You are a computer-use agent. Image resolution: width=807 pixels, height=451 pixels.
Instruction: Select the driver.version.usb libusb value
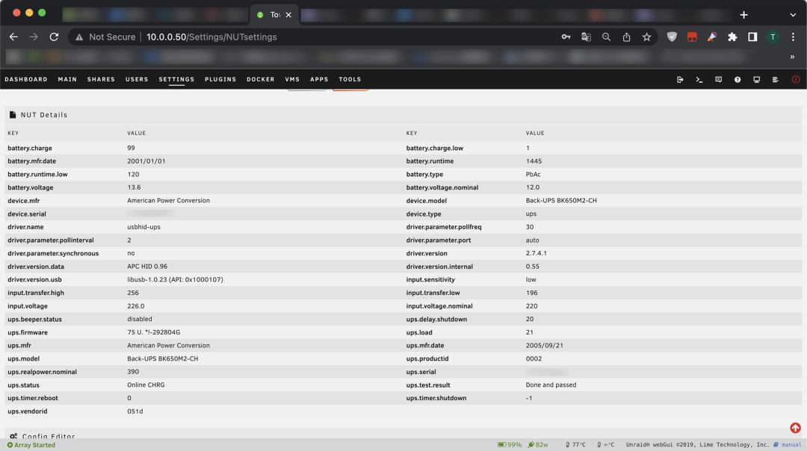click(175, 280)
